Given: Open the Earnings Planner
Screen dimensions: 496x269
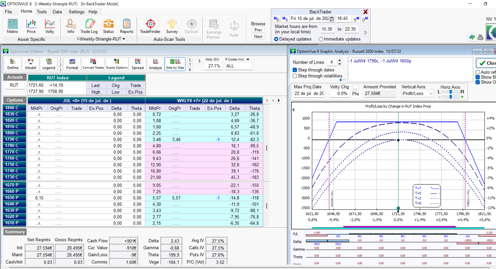Looking at the screenshot, I should [x=214, y=29].
